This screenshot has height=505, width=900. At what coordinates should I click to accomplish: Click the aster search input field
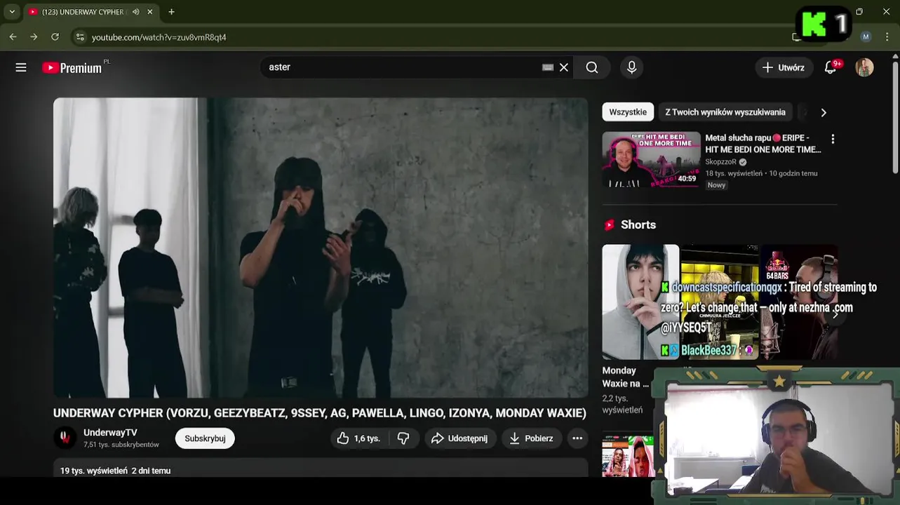click(x=400, y=67)
